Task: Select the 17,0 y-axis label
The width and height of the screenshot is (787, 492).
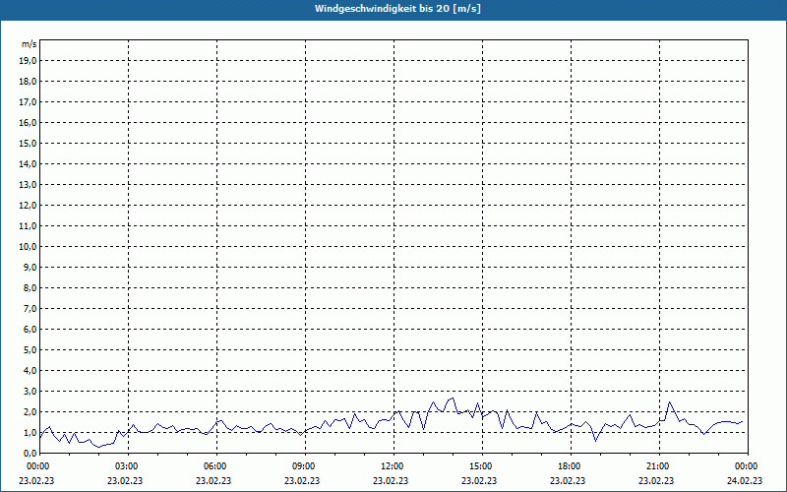Action: tap(29, 101)
